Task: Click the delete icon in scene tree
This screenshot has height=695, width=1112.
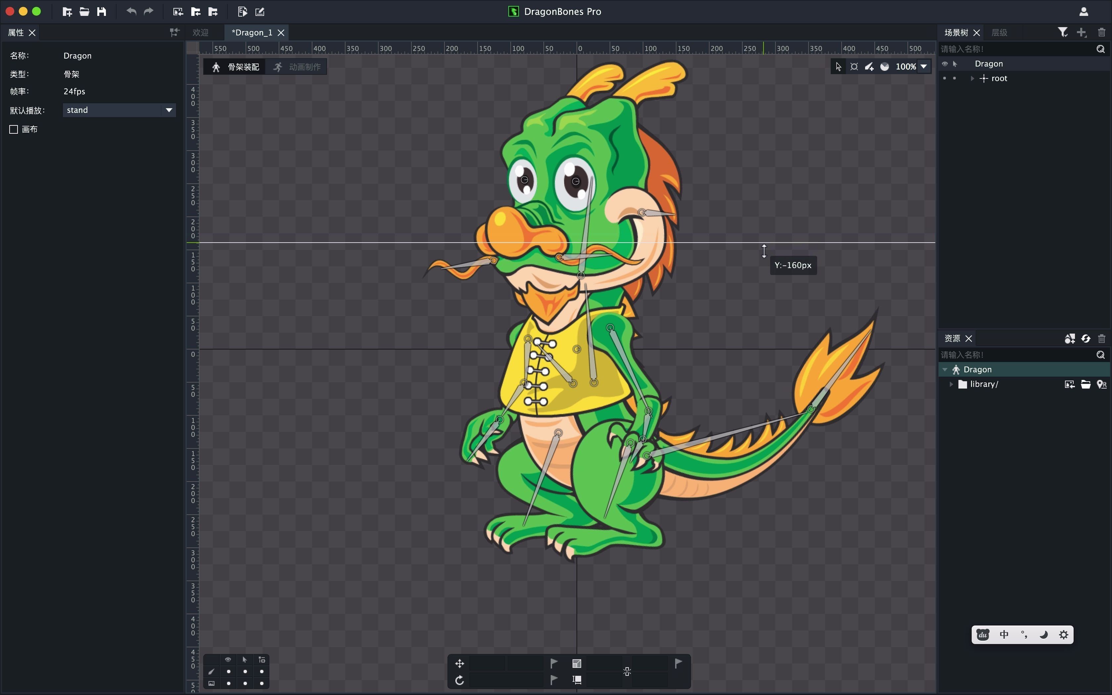Action: [x=1101, y=32]
